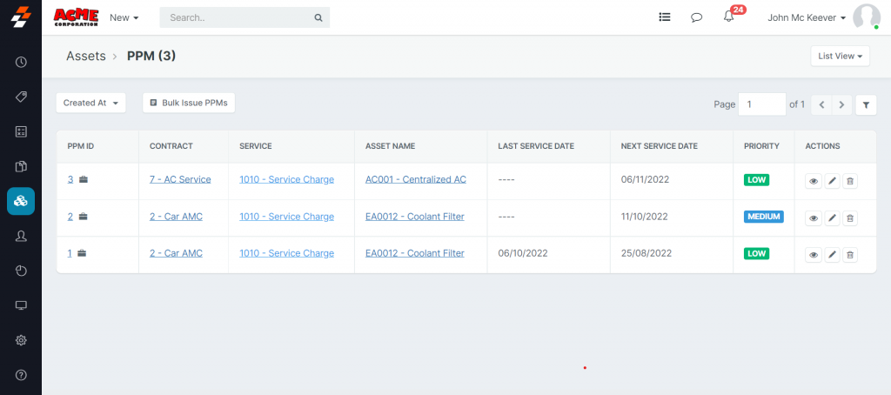Edit the MEDIUM priority PPM row
Screen dimensions: 891x395
tap(832, 218)
